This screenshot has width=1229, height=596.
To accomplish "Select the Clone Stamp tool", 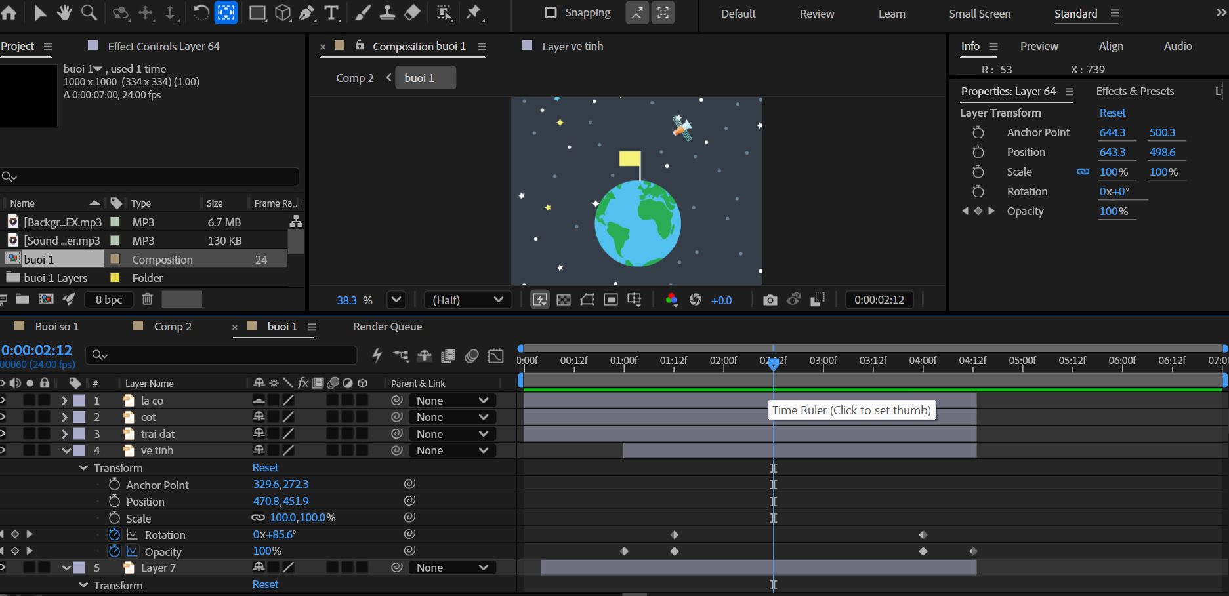I will click(387, 12).
